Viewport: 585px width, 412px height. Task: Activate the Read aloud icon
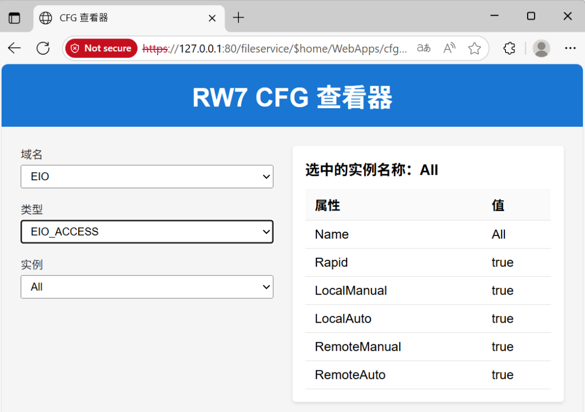449,48
